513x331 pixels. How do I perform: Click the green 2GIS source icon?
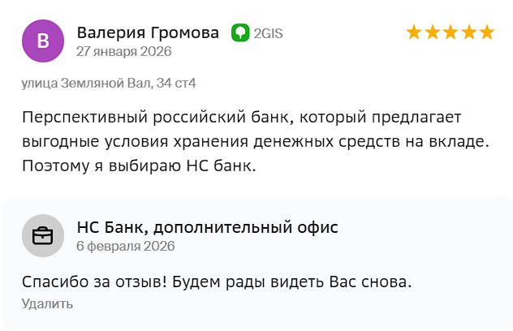point(240,33)
